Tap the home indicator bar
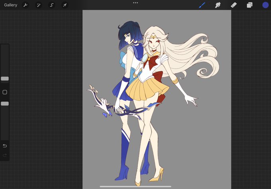The height and width of the screenshot is (189, 271). click(135, 186)
